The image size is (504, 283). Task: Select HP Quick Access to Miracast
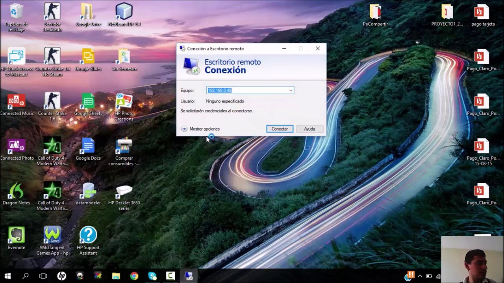[x=17, y=62]
